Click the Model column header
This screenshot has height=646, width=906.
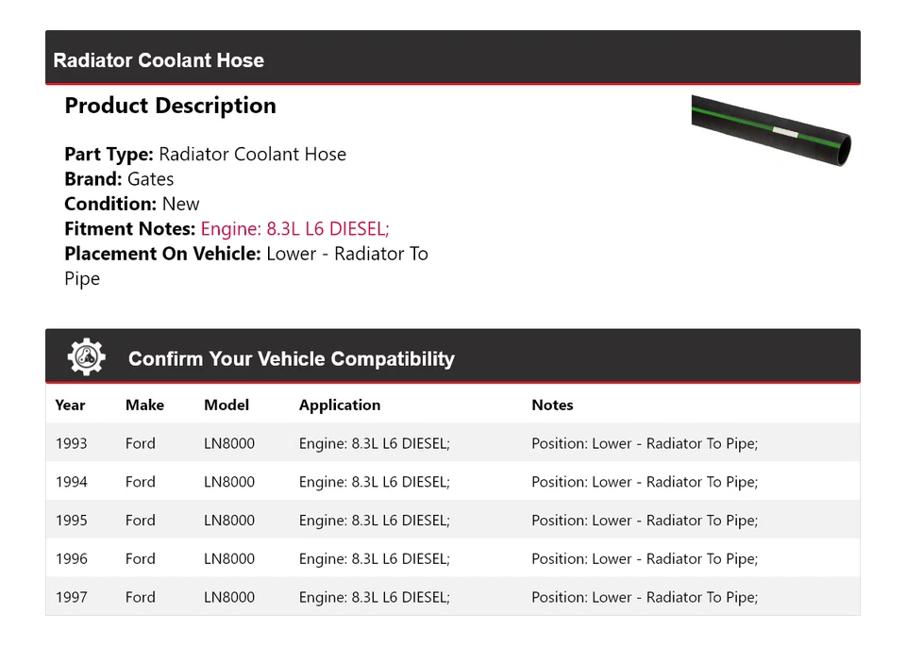click(226, 405)
